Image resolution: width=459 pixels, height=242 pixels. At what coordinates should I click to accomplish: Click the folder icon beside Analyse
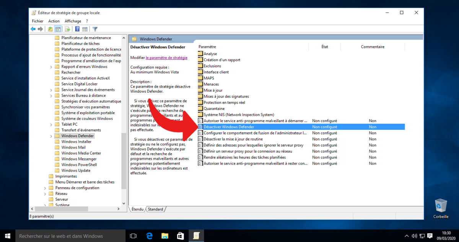pyautogui.click(x=200, y=54)
